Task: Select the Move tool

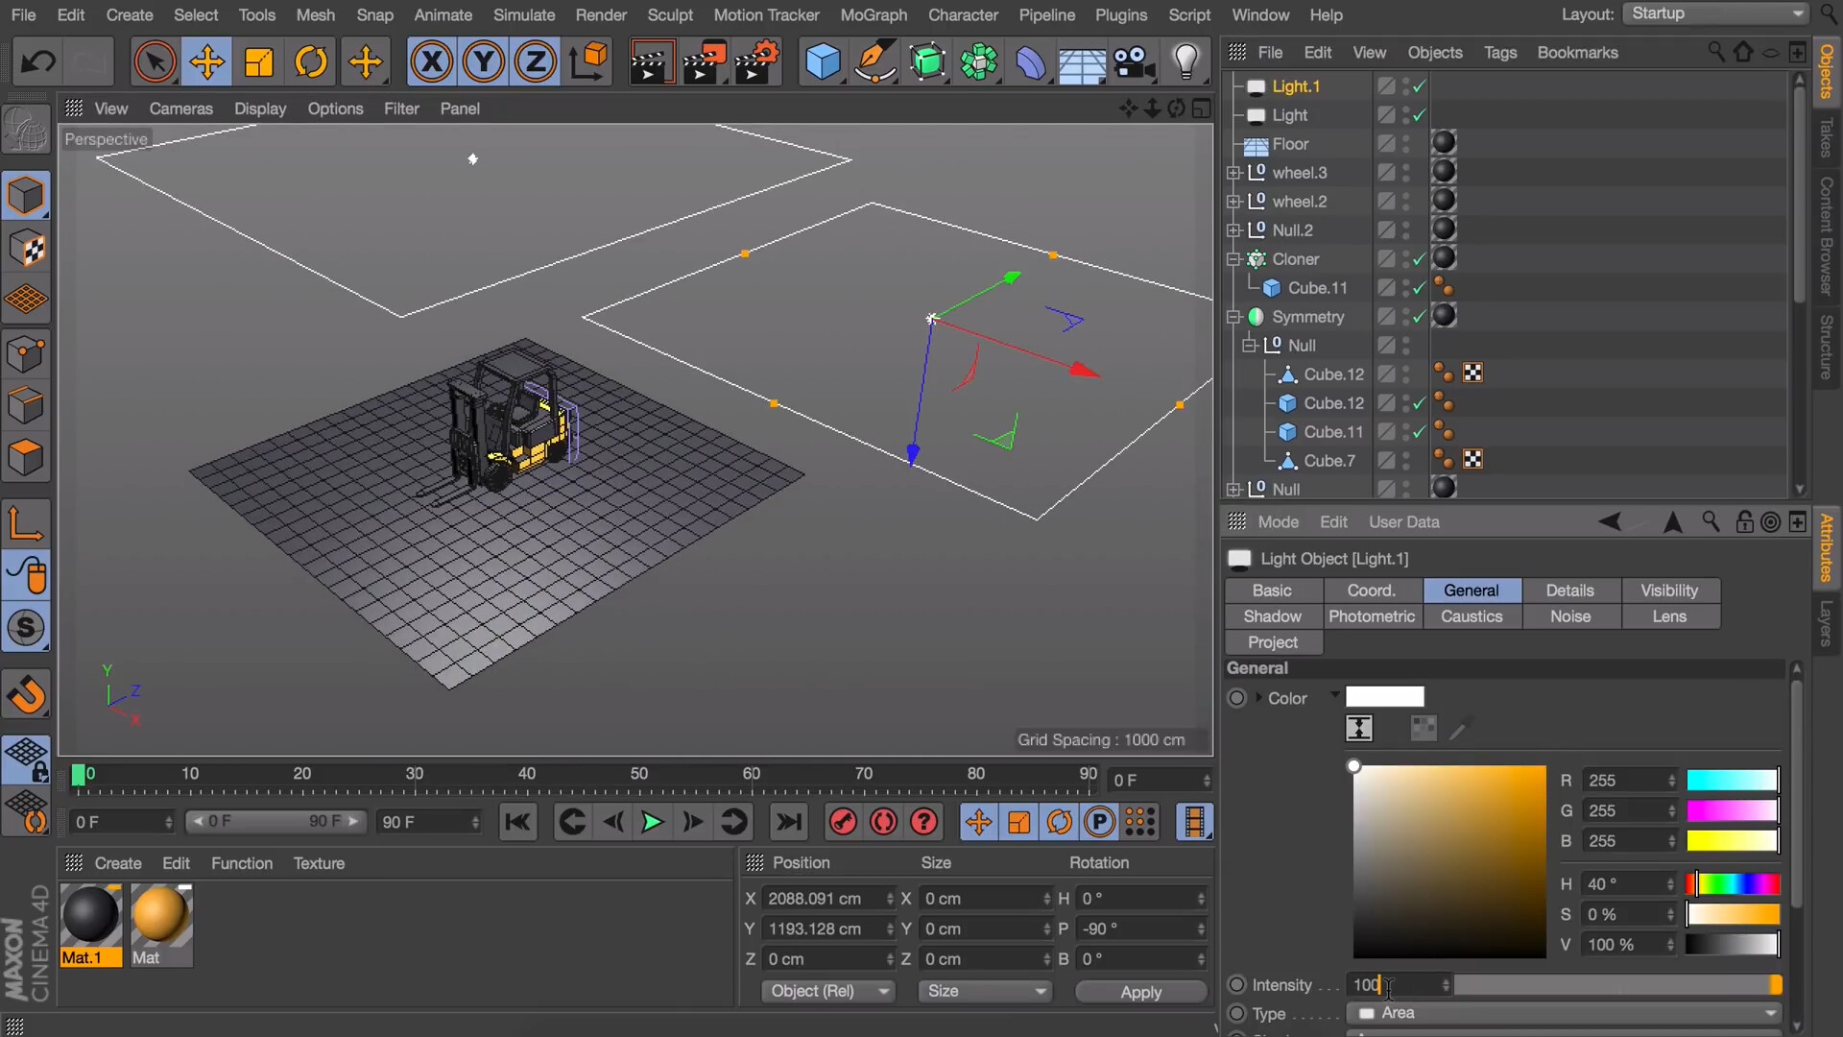Action: pos(206,61)
